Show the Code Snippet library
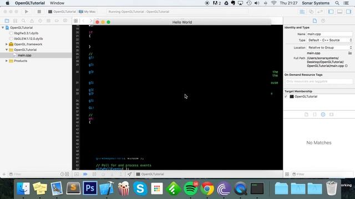 tap(315, 114)
